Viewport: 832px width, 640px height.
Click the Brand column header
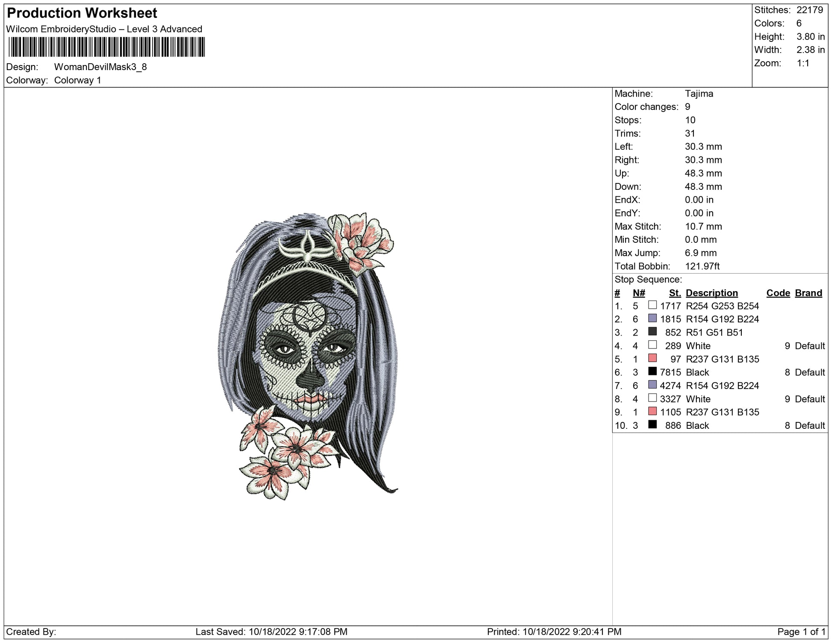click(x=808, y=293)
